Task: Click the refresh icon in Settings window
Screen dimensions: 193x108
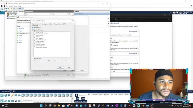Action: coord(116,19)
